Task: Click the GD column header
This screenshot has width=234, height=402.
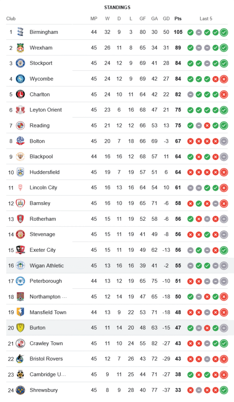Action: (166, 18)
